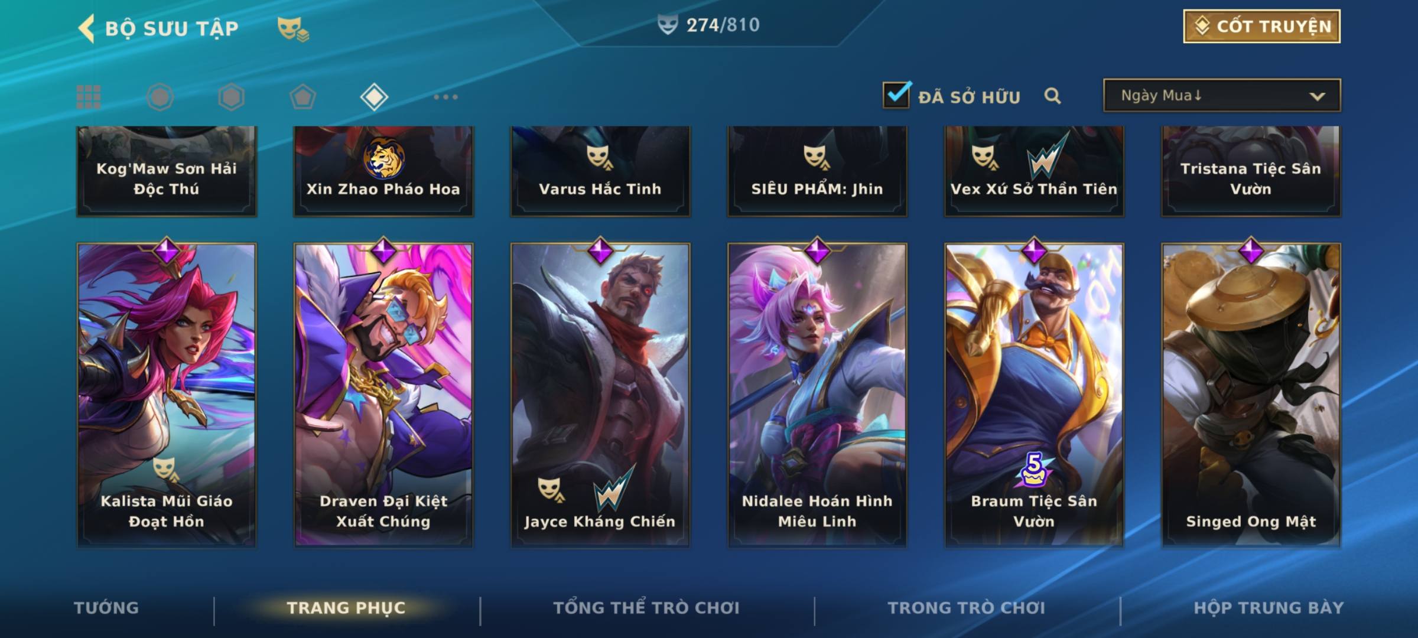Filter by the pentagon rarity gem icon
The height and width of the screenshot is (638, 1418).
[x=303, y=97]
